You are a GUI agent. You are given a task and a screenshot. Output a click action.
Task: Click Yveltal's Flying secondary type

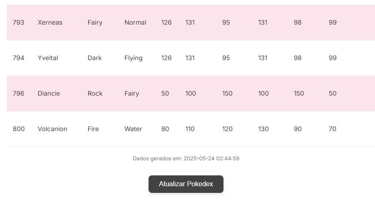click(134, 58)
